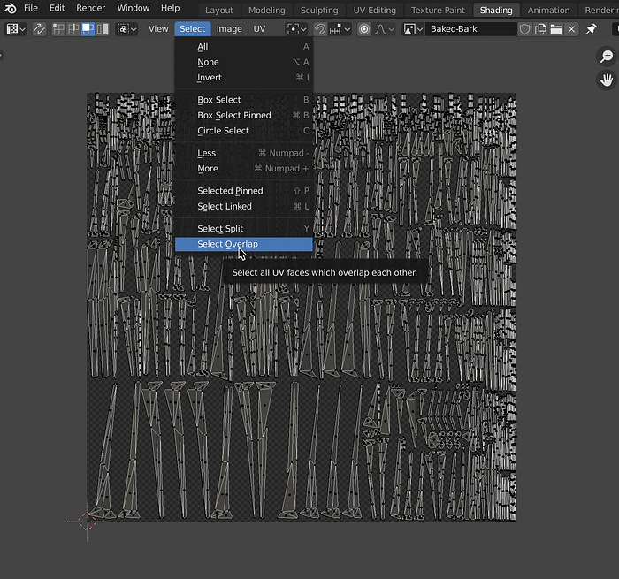Switch to face select mode
This screenshot has height=579, width=619.
pyautogui.click(x=88, y=29)
